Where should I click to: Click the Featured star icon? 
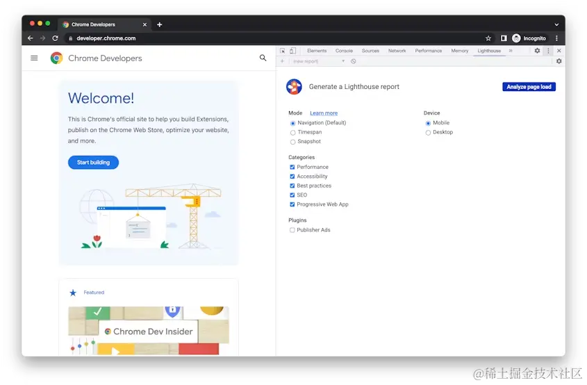pyautogui.click(x=73, y=293)
